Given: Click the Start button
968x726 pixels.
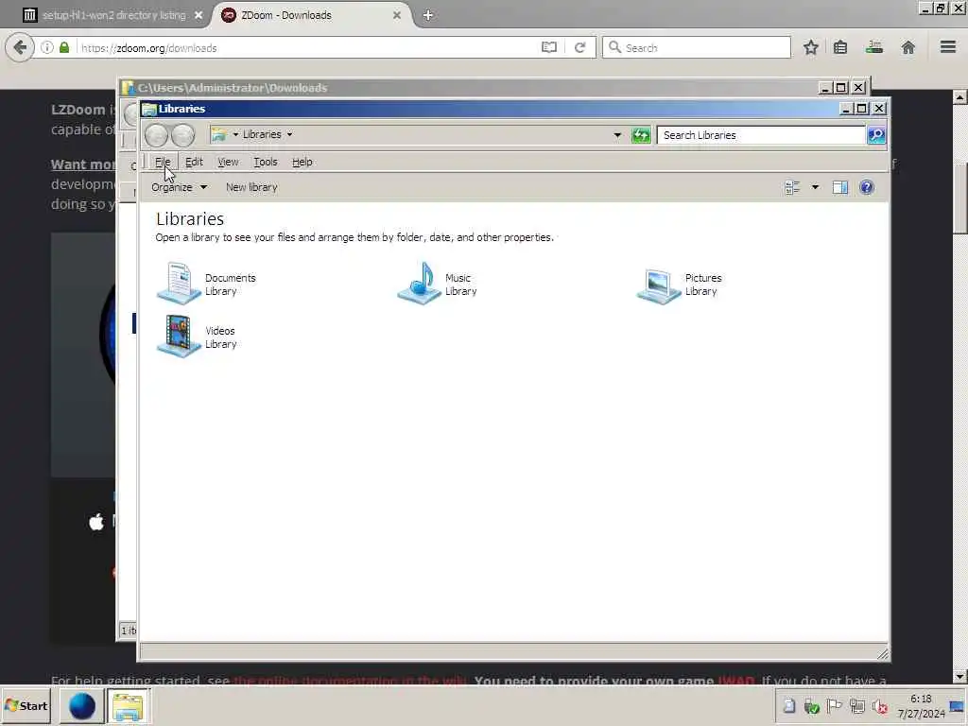Looking at the screenshot, I should (26, 706).
